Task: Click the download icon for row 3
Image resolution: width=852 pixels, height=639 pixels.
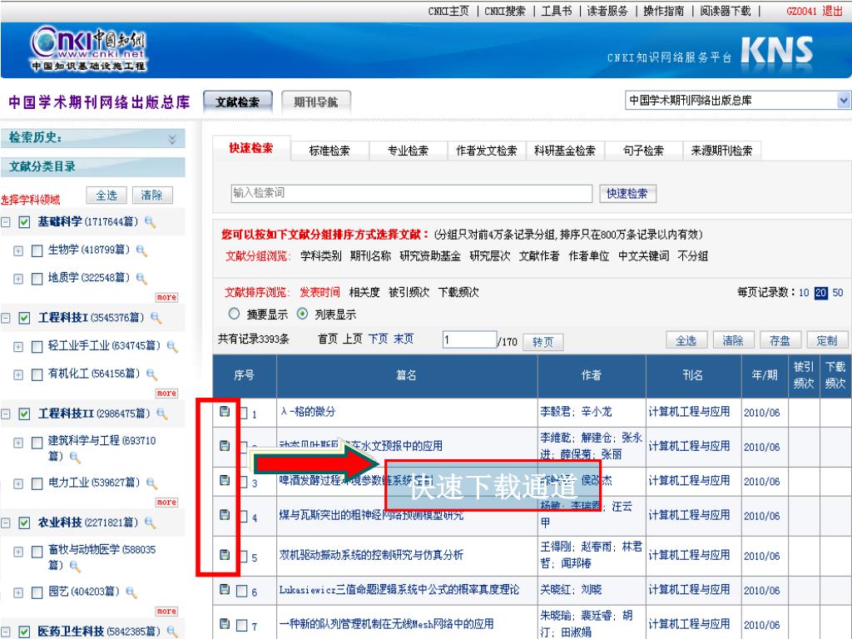Action: 225,480
